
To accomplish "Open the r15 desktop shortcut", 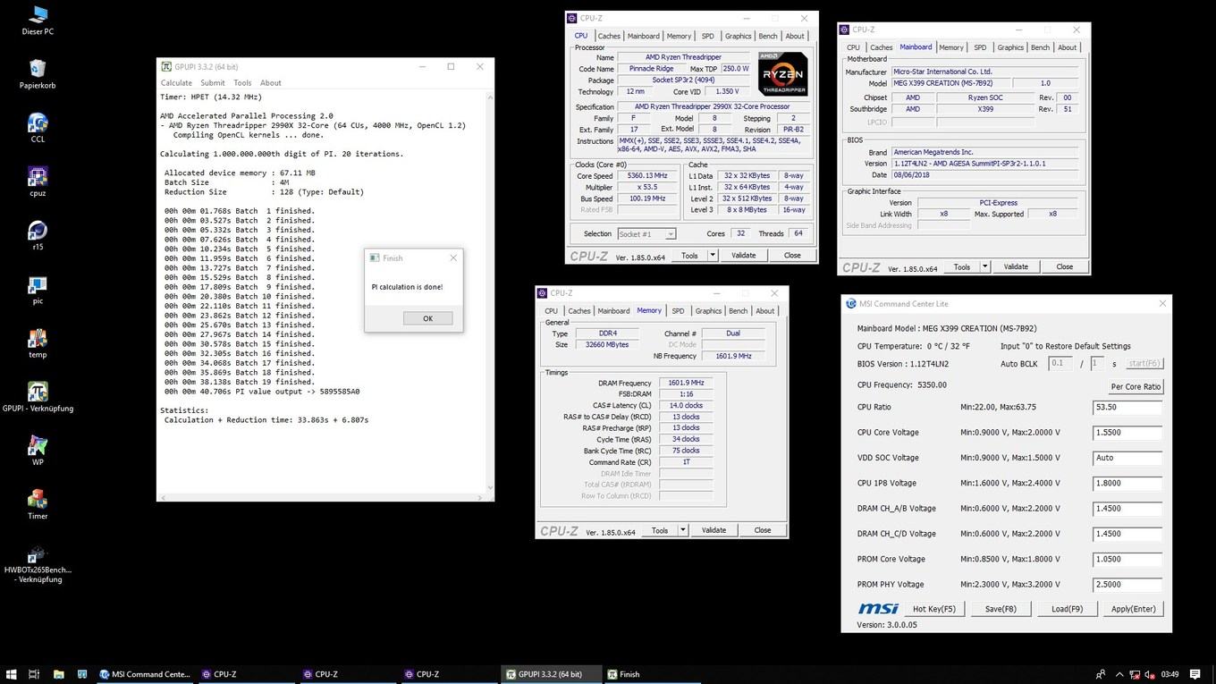I will pos(38,236).
